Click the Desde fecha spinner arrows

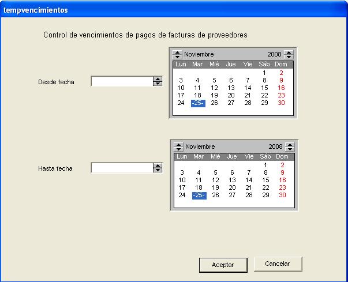point(158,81)
